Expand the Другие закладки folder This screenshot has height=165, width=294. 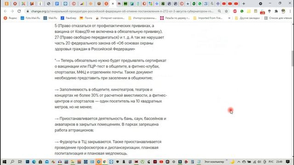coord(248,18)
